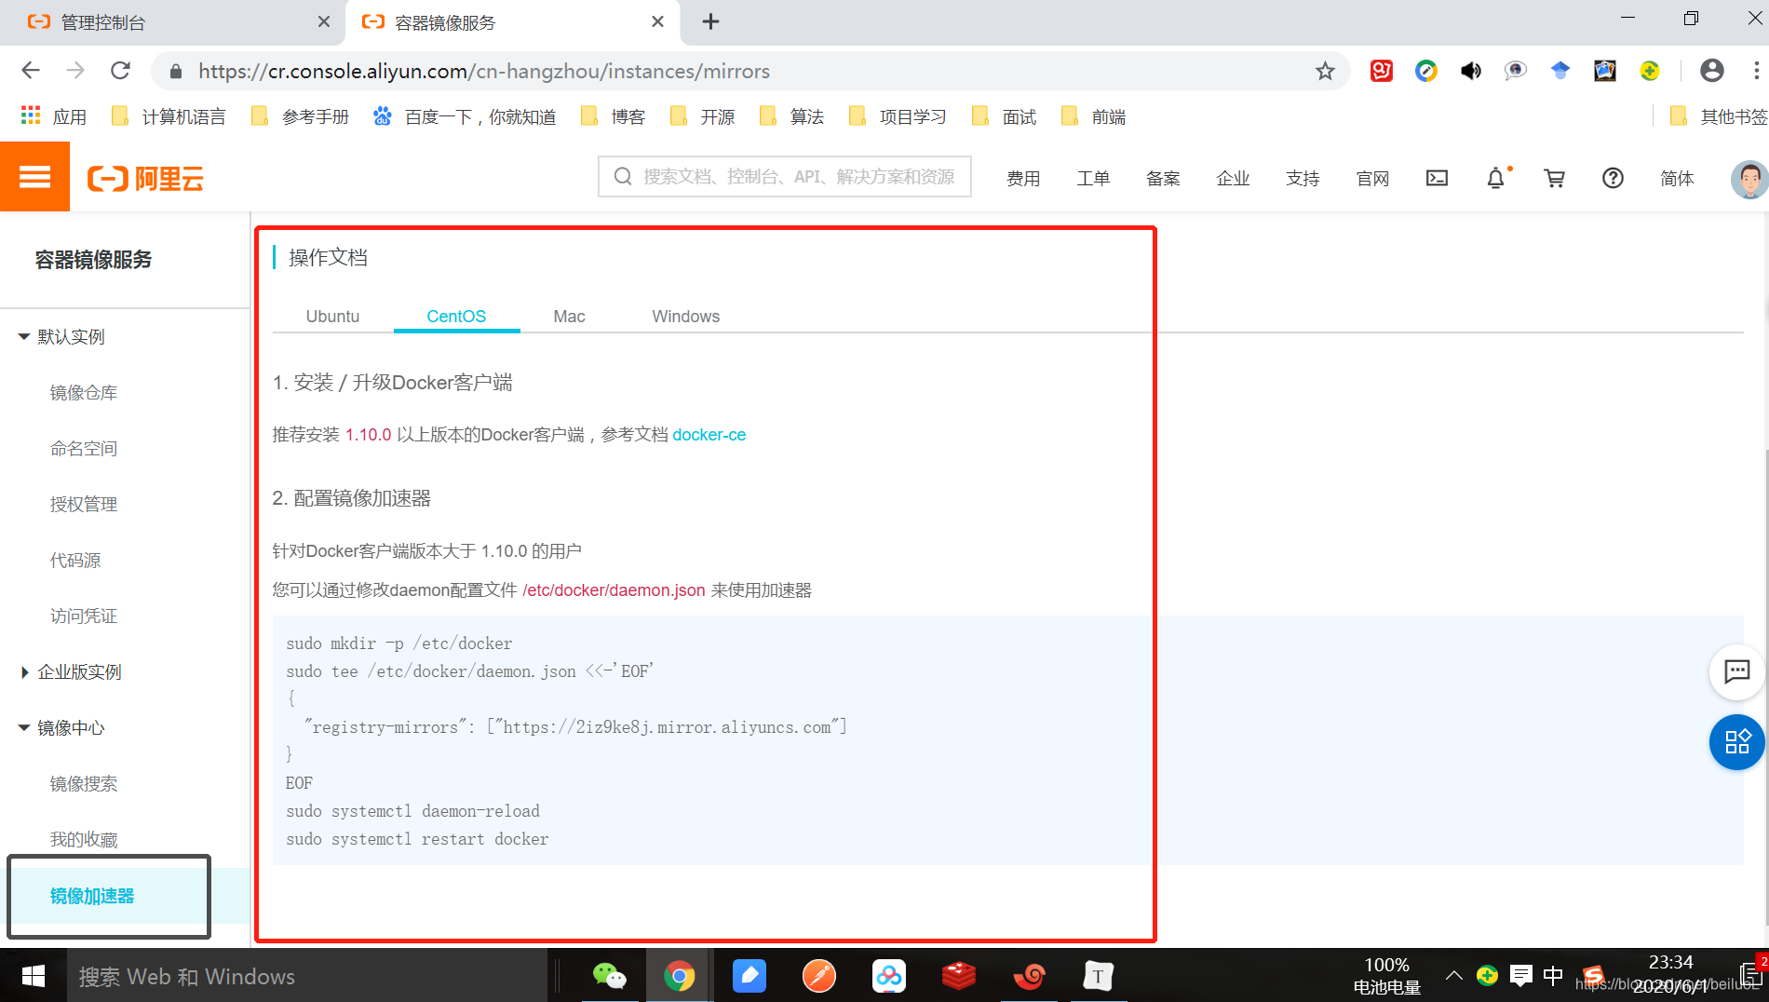1769x1002 pixels.
Task: Go to 命名空间 in sidebar
Action: point(84,448)
